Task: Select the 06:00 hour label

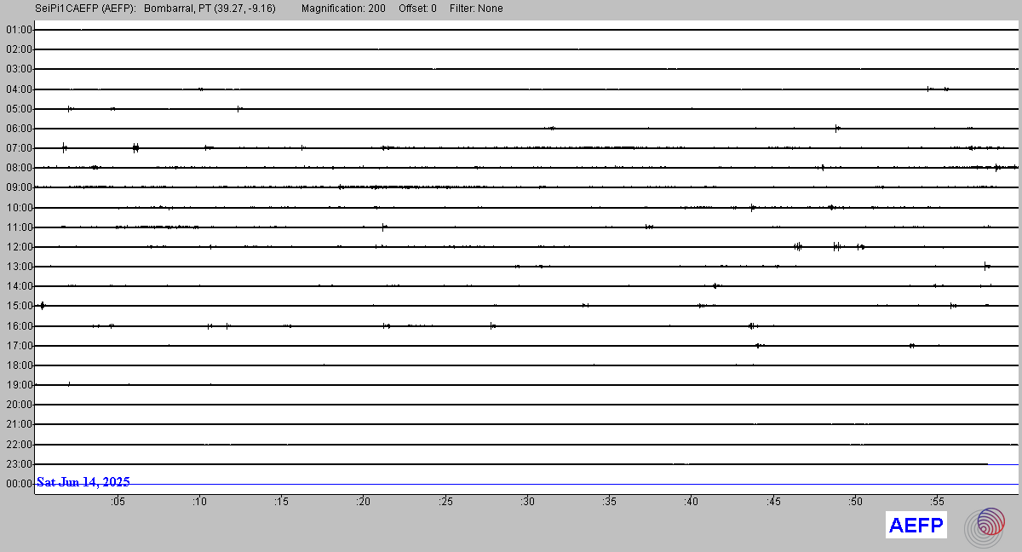Action: click(19, 129)
